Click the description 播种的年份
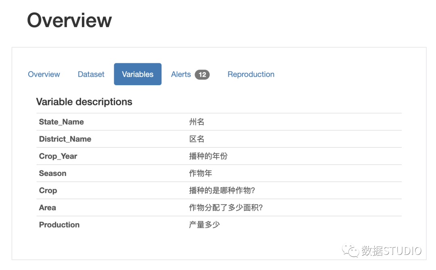The height and width of the screenshot is (270, 436). pyautogui.click(x=208, y=156)
